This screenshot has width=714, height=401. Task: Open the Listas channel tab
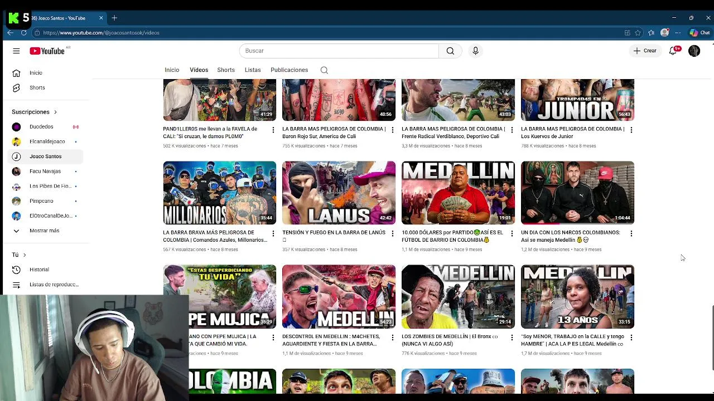pos(253,70)
